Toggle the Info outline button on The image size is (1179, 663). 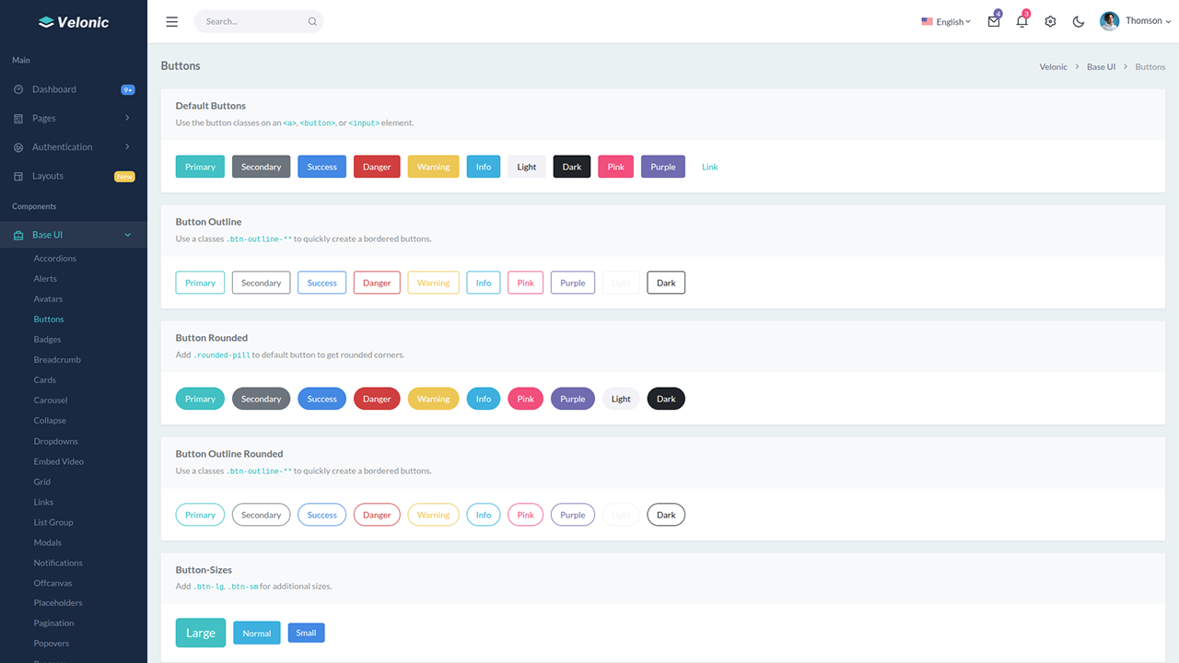click(x=483, y=282)
